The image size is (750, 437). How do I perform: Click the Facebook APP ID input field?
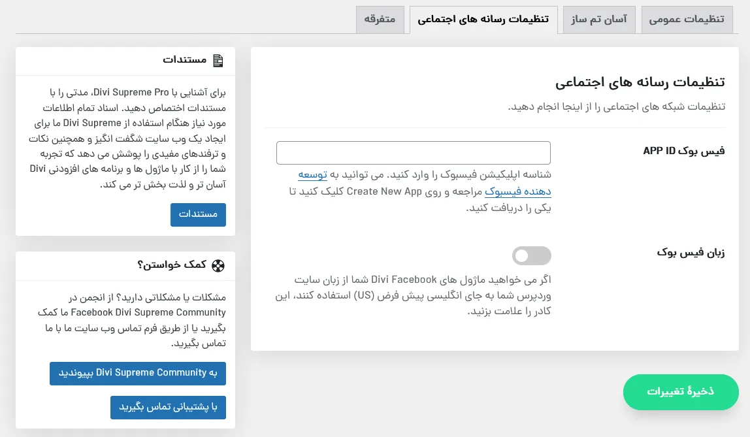coord(414,153)
